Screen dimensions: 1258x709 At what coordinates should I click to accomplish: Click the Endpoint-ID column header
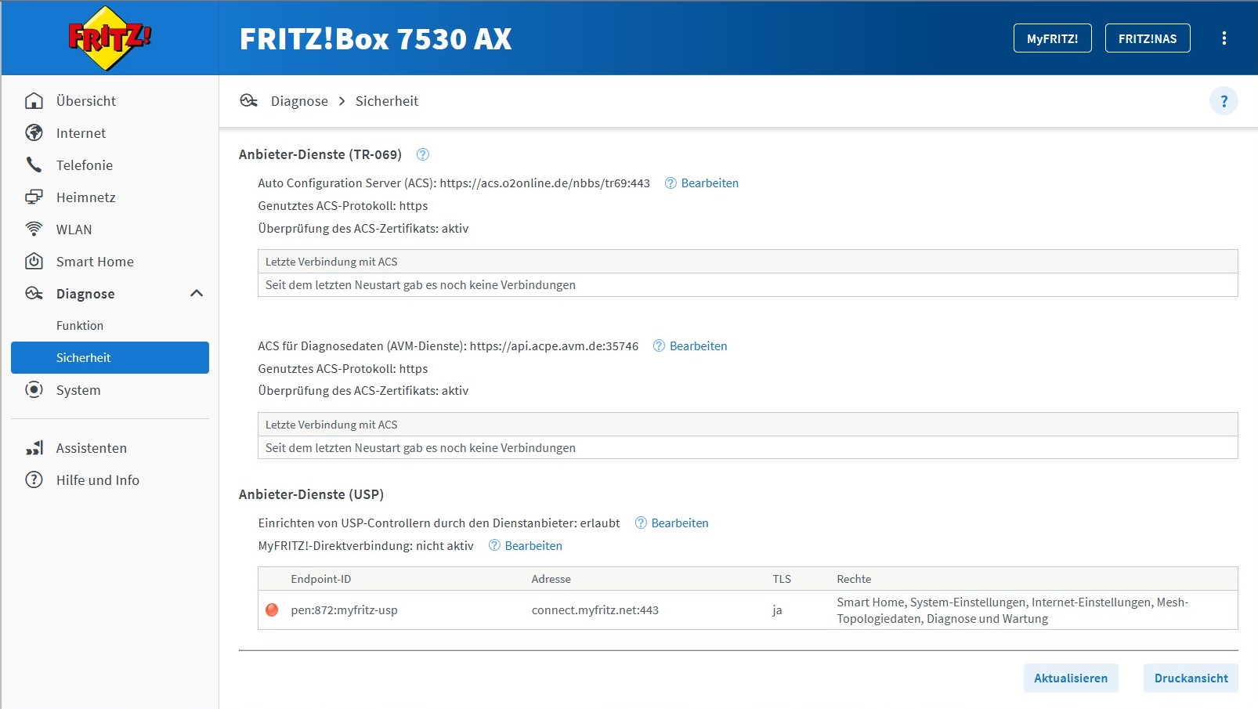click(x=321, y=579)
